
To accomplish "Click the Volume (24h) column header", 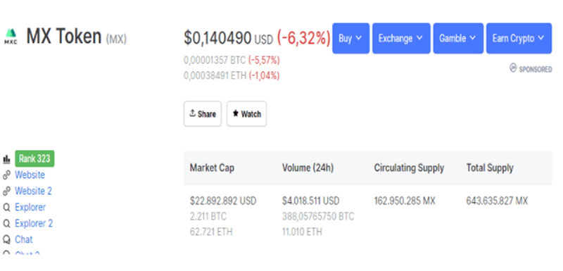I will (308, 168).
